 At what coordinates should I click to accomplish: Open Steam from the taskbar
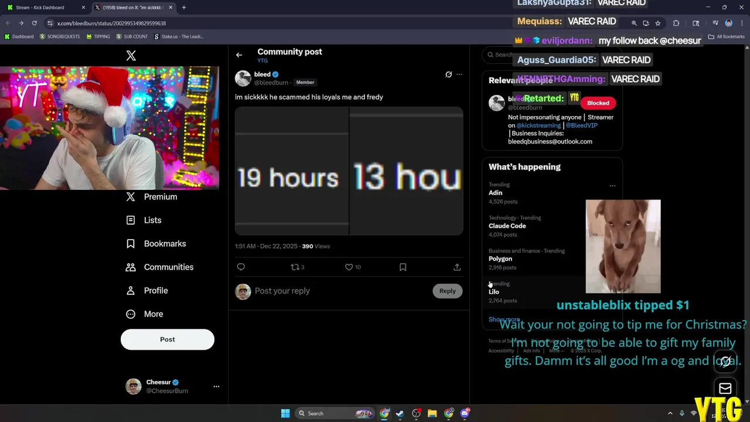(x=400, y=413)
